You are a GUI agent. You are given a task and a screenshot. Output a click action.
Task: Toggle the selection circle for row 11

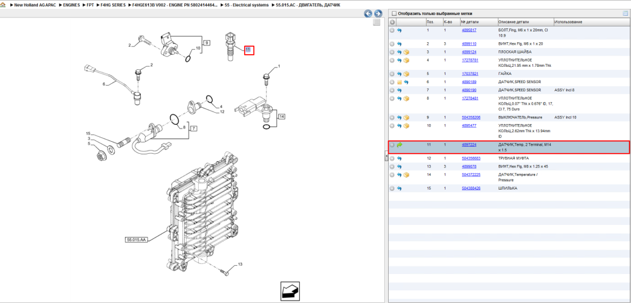[x=392, y=145]
